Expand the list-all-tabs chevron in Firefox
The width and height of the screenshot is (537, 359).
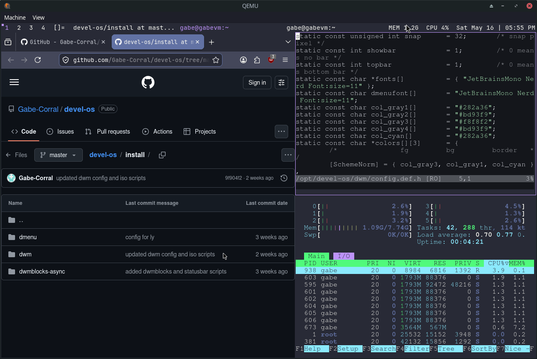[288, 42]
